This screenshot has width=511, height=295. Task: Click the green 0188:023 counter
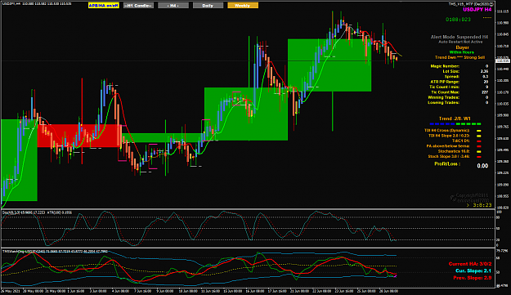[458, 20]
